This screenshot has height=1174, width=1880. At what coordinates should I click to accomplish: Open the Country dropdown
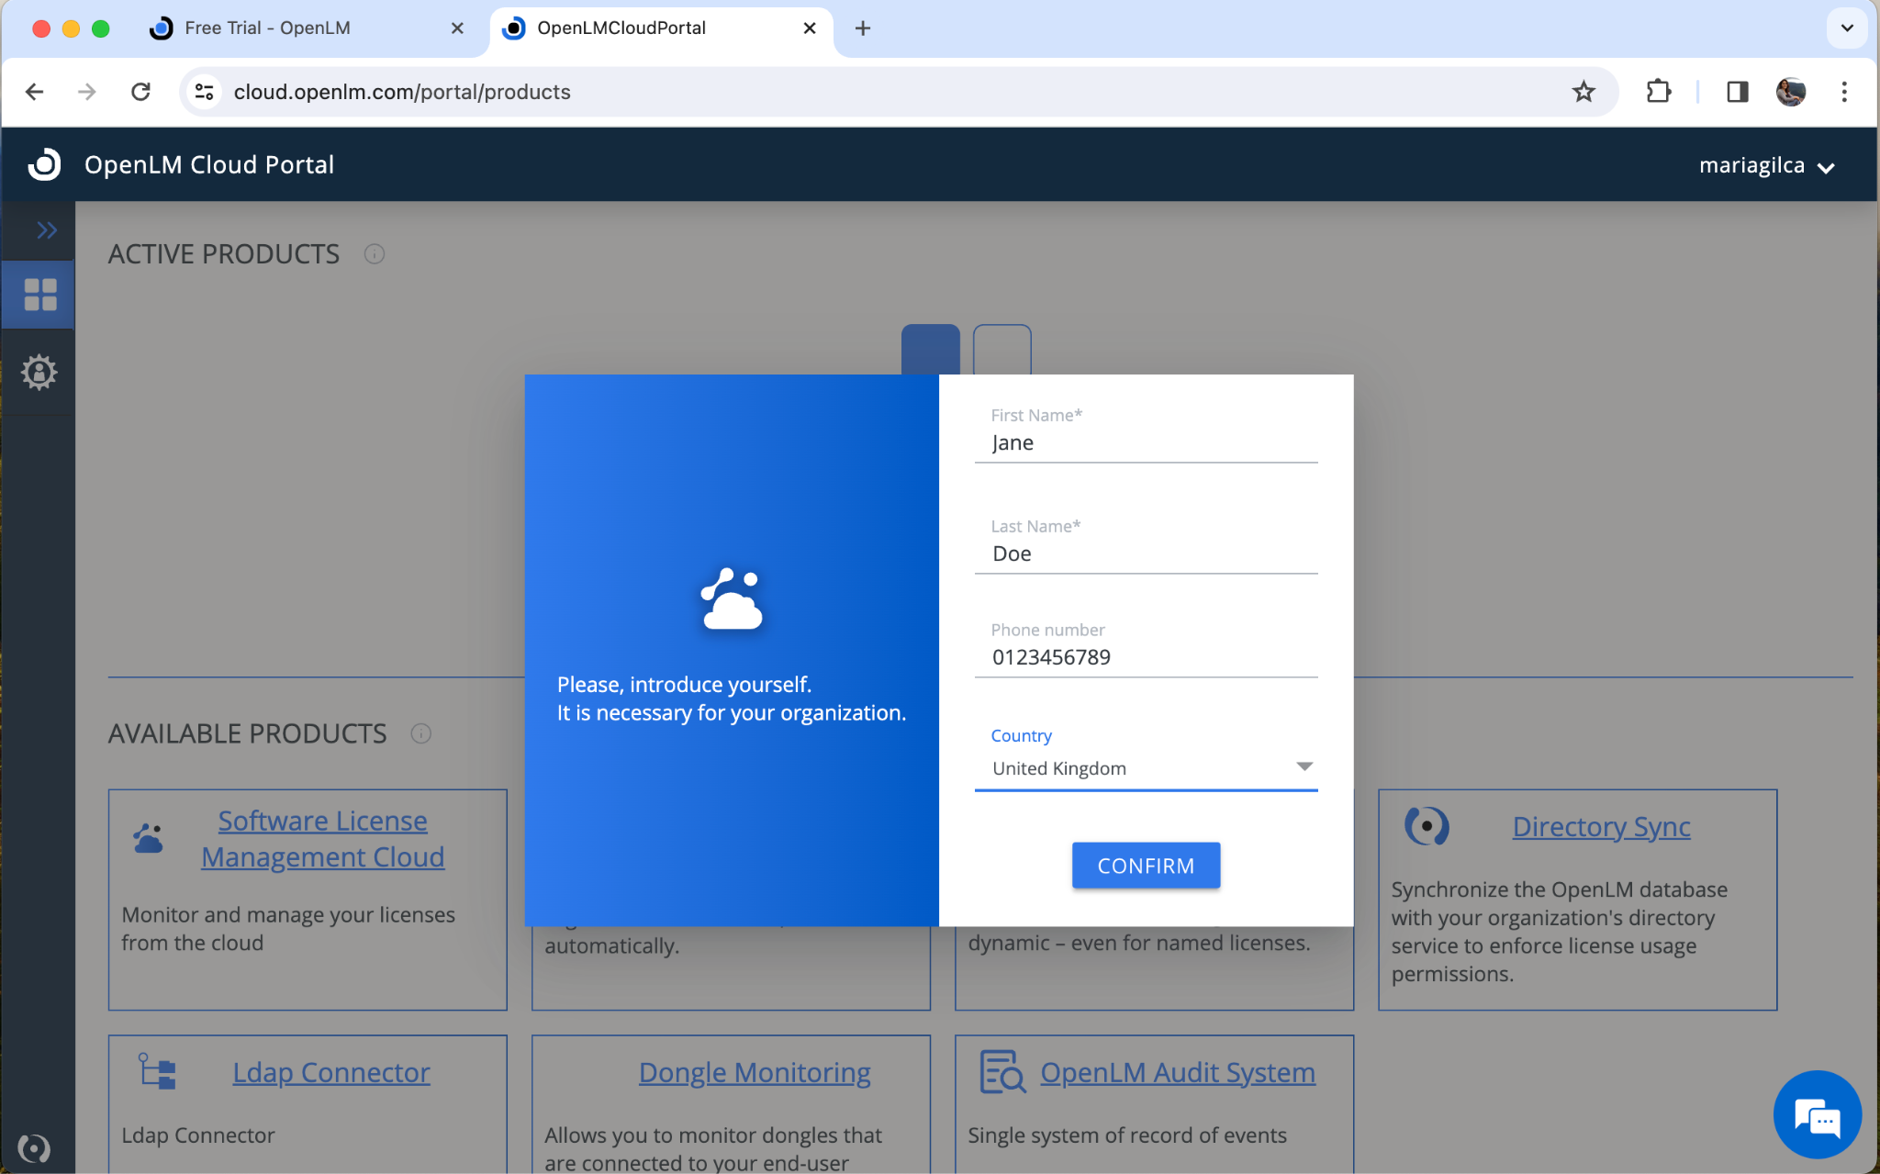pos(1146,768)
